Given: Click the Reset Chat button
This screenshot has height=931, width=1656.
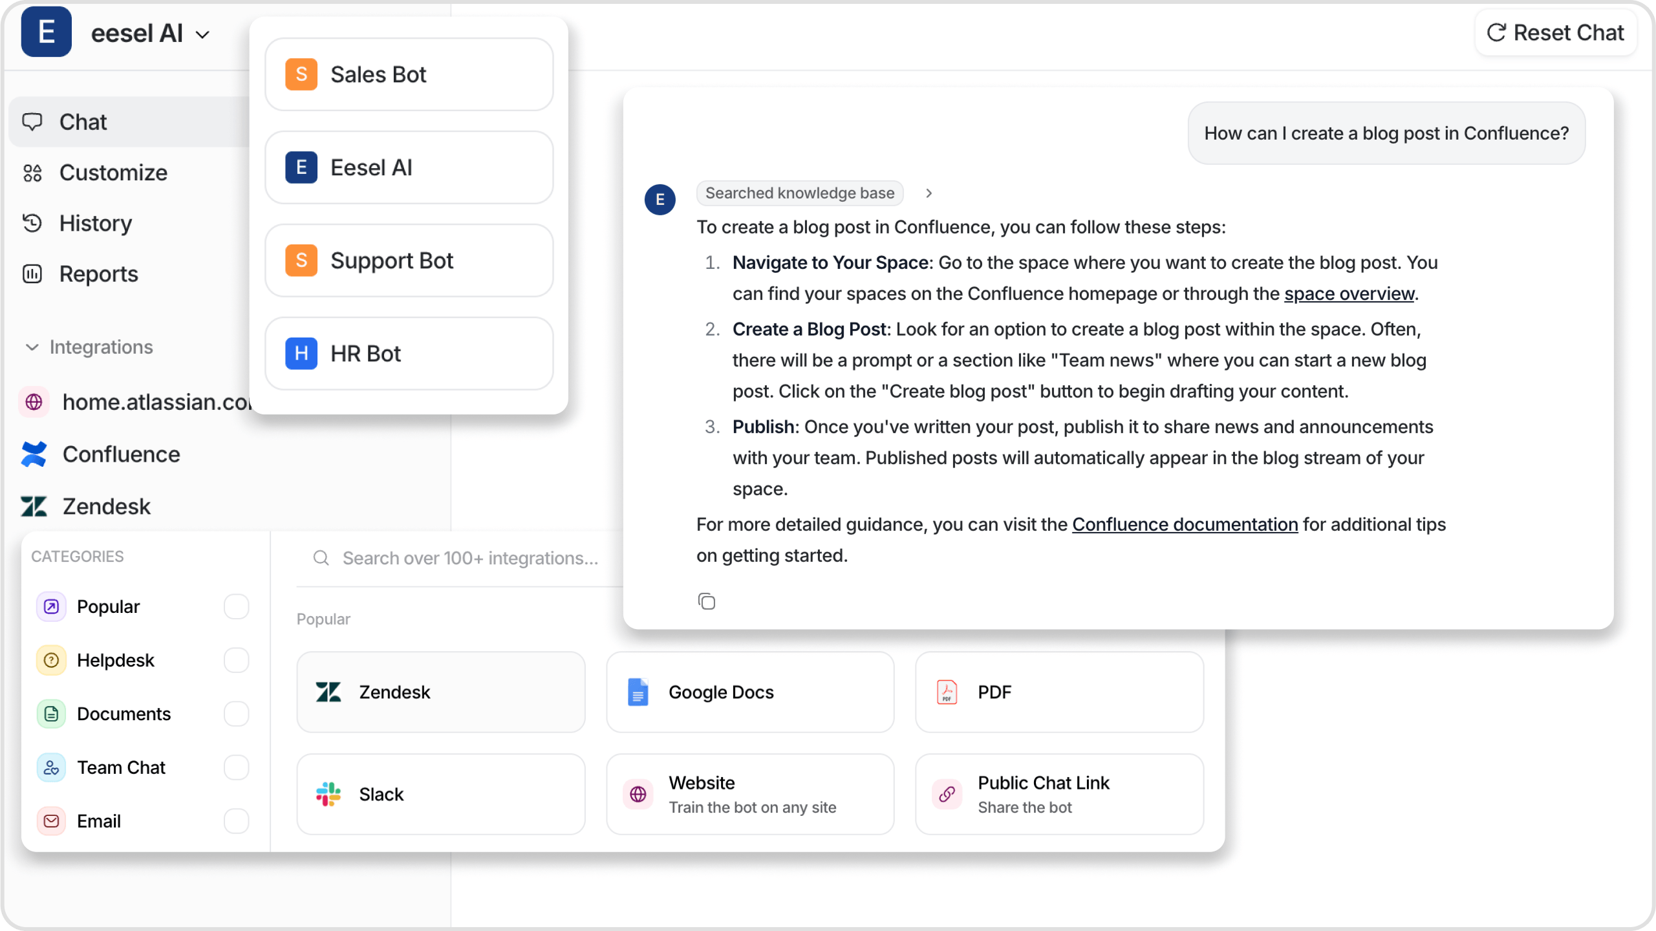Looking at the screenshot, I should point(1555,32).
